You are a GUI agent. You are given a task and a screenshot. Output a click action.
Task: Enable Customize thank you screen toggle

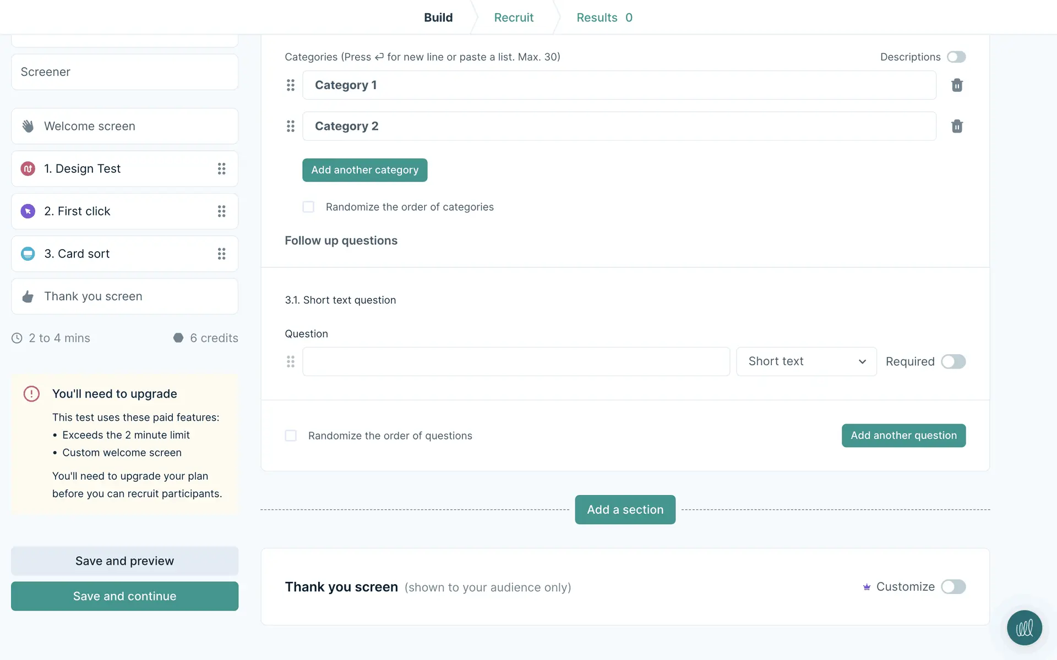(x=953, y=587)
